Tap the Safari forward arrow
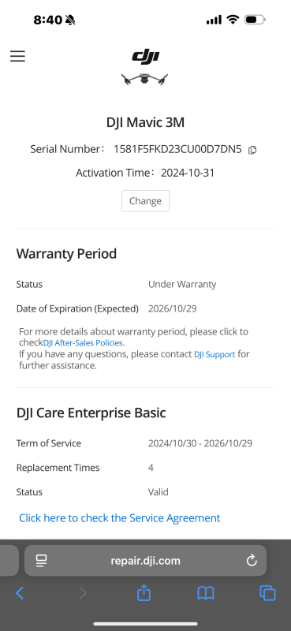The height and width of the screenshot is (631, 291). [83, 593]
